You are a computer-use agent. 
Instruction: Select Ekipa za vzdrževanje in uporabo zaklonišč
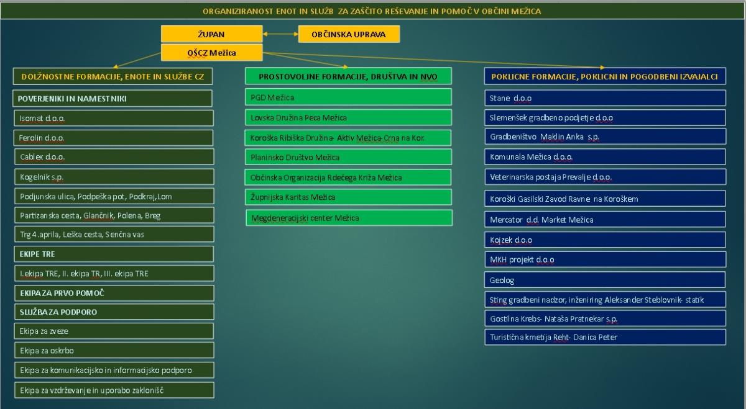coord(114,390)
